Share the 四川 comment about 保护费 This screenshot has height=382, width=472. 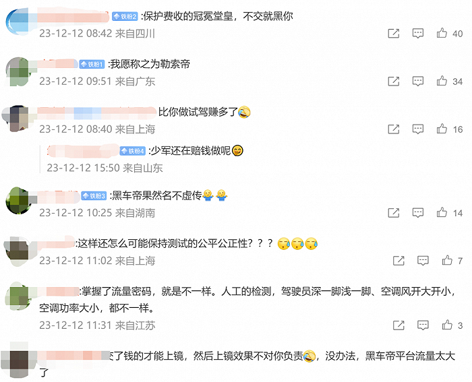393,33
